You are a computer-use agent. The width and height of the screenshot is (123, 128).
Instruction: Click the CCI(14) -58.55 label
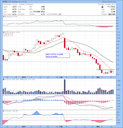(11, 111)
